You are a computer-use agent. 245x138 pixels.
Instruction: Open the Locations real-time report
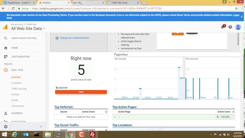pyautogui.click(x=16, y=83)
